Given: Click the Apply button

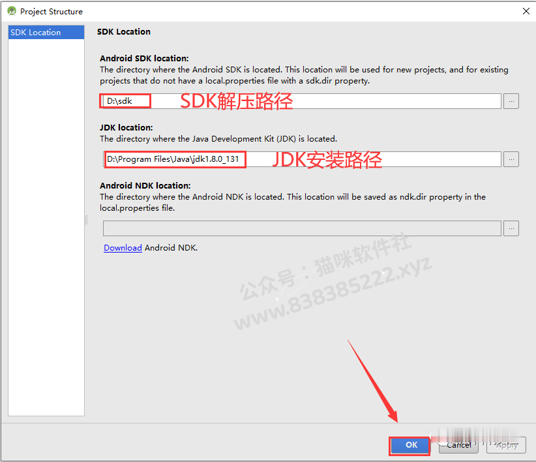Looking at the screenshot, I should 506,445.
